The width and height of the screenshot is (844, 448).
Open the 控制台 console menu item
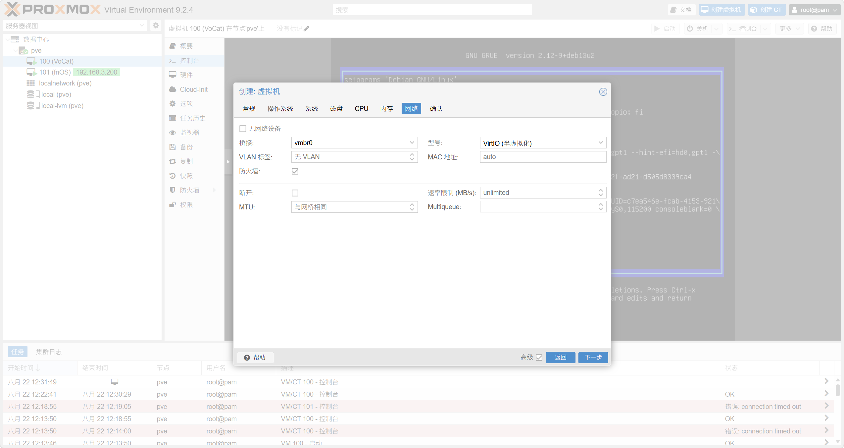(194, 61)
